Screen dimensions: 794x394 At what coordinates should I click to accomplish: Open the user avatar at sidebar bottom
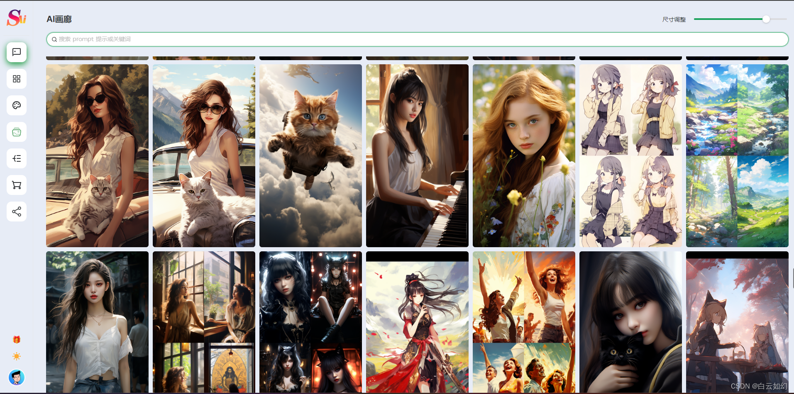point(17,377)
